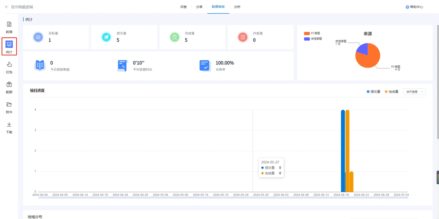Click the 作废量 red icon
The image size is (439, 219).
[243, 37]
